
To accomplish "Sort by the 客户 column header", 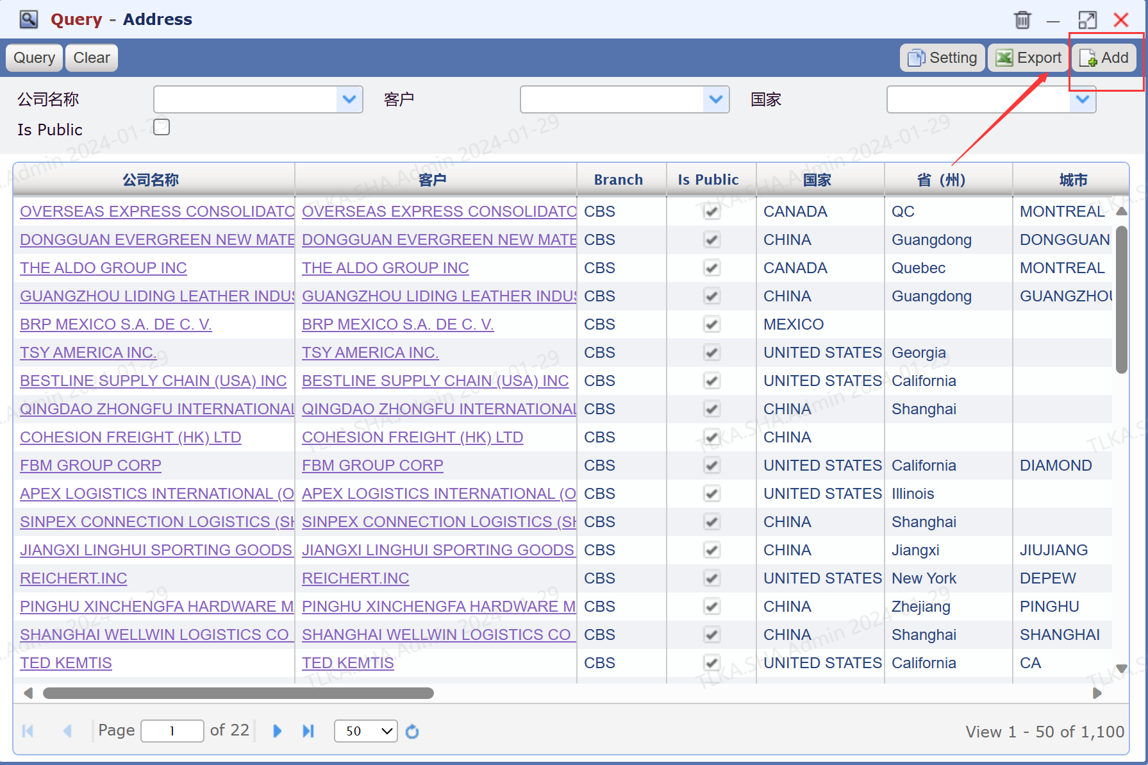I will tap(433, 180).
